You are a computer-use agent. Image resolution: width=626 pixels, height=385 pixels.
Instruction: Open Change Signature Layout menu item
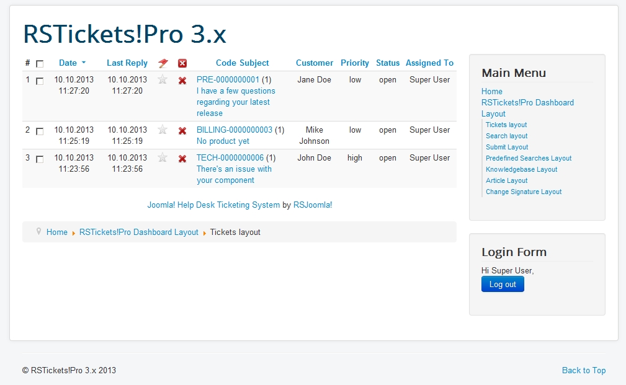coord(524,192)
